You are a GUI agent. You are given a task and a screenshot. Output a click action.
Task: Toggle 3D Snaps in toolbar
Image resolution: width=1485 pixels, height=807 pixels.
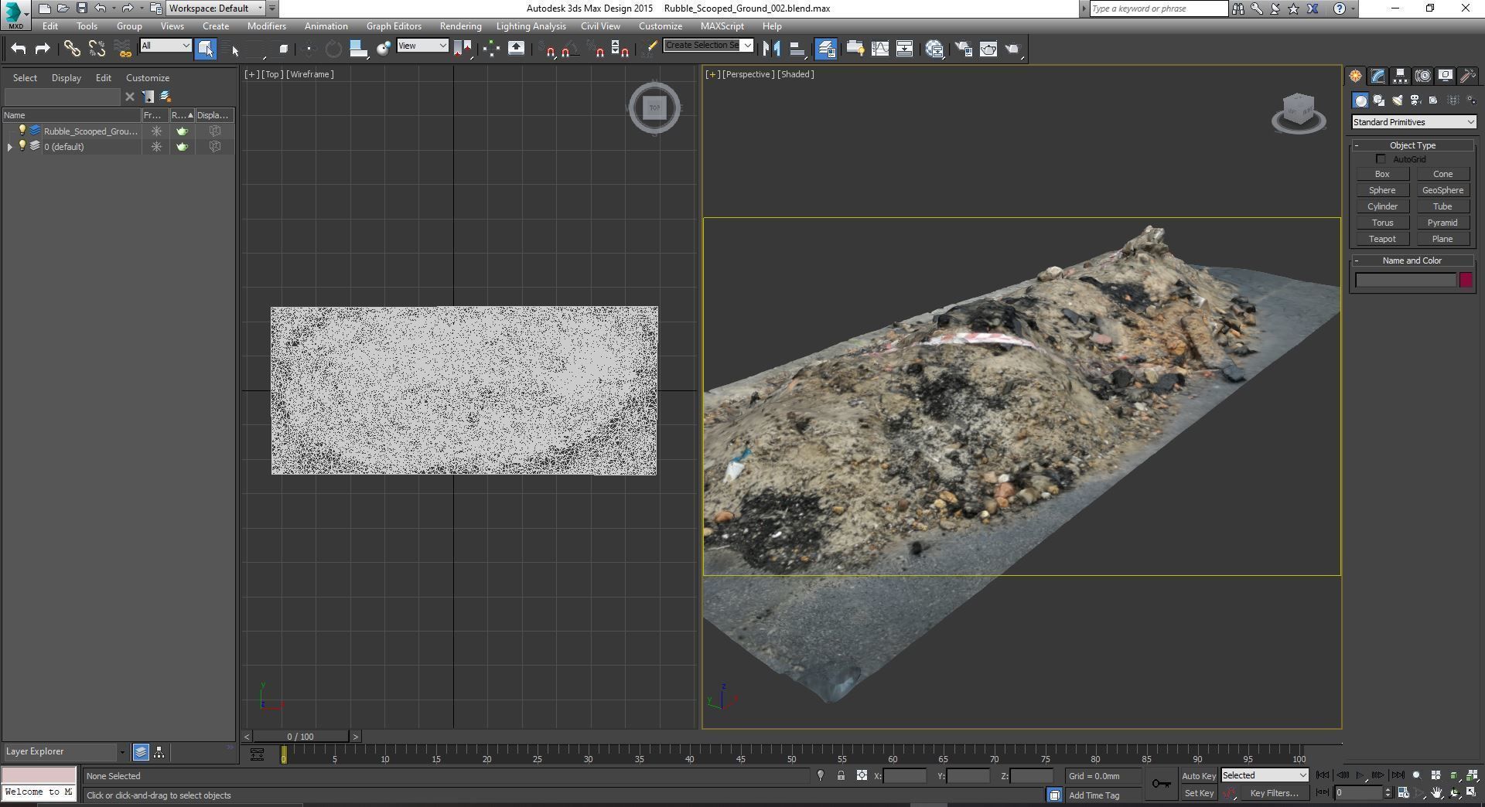click(x=550, y=49)
